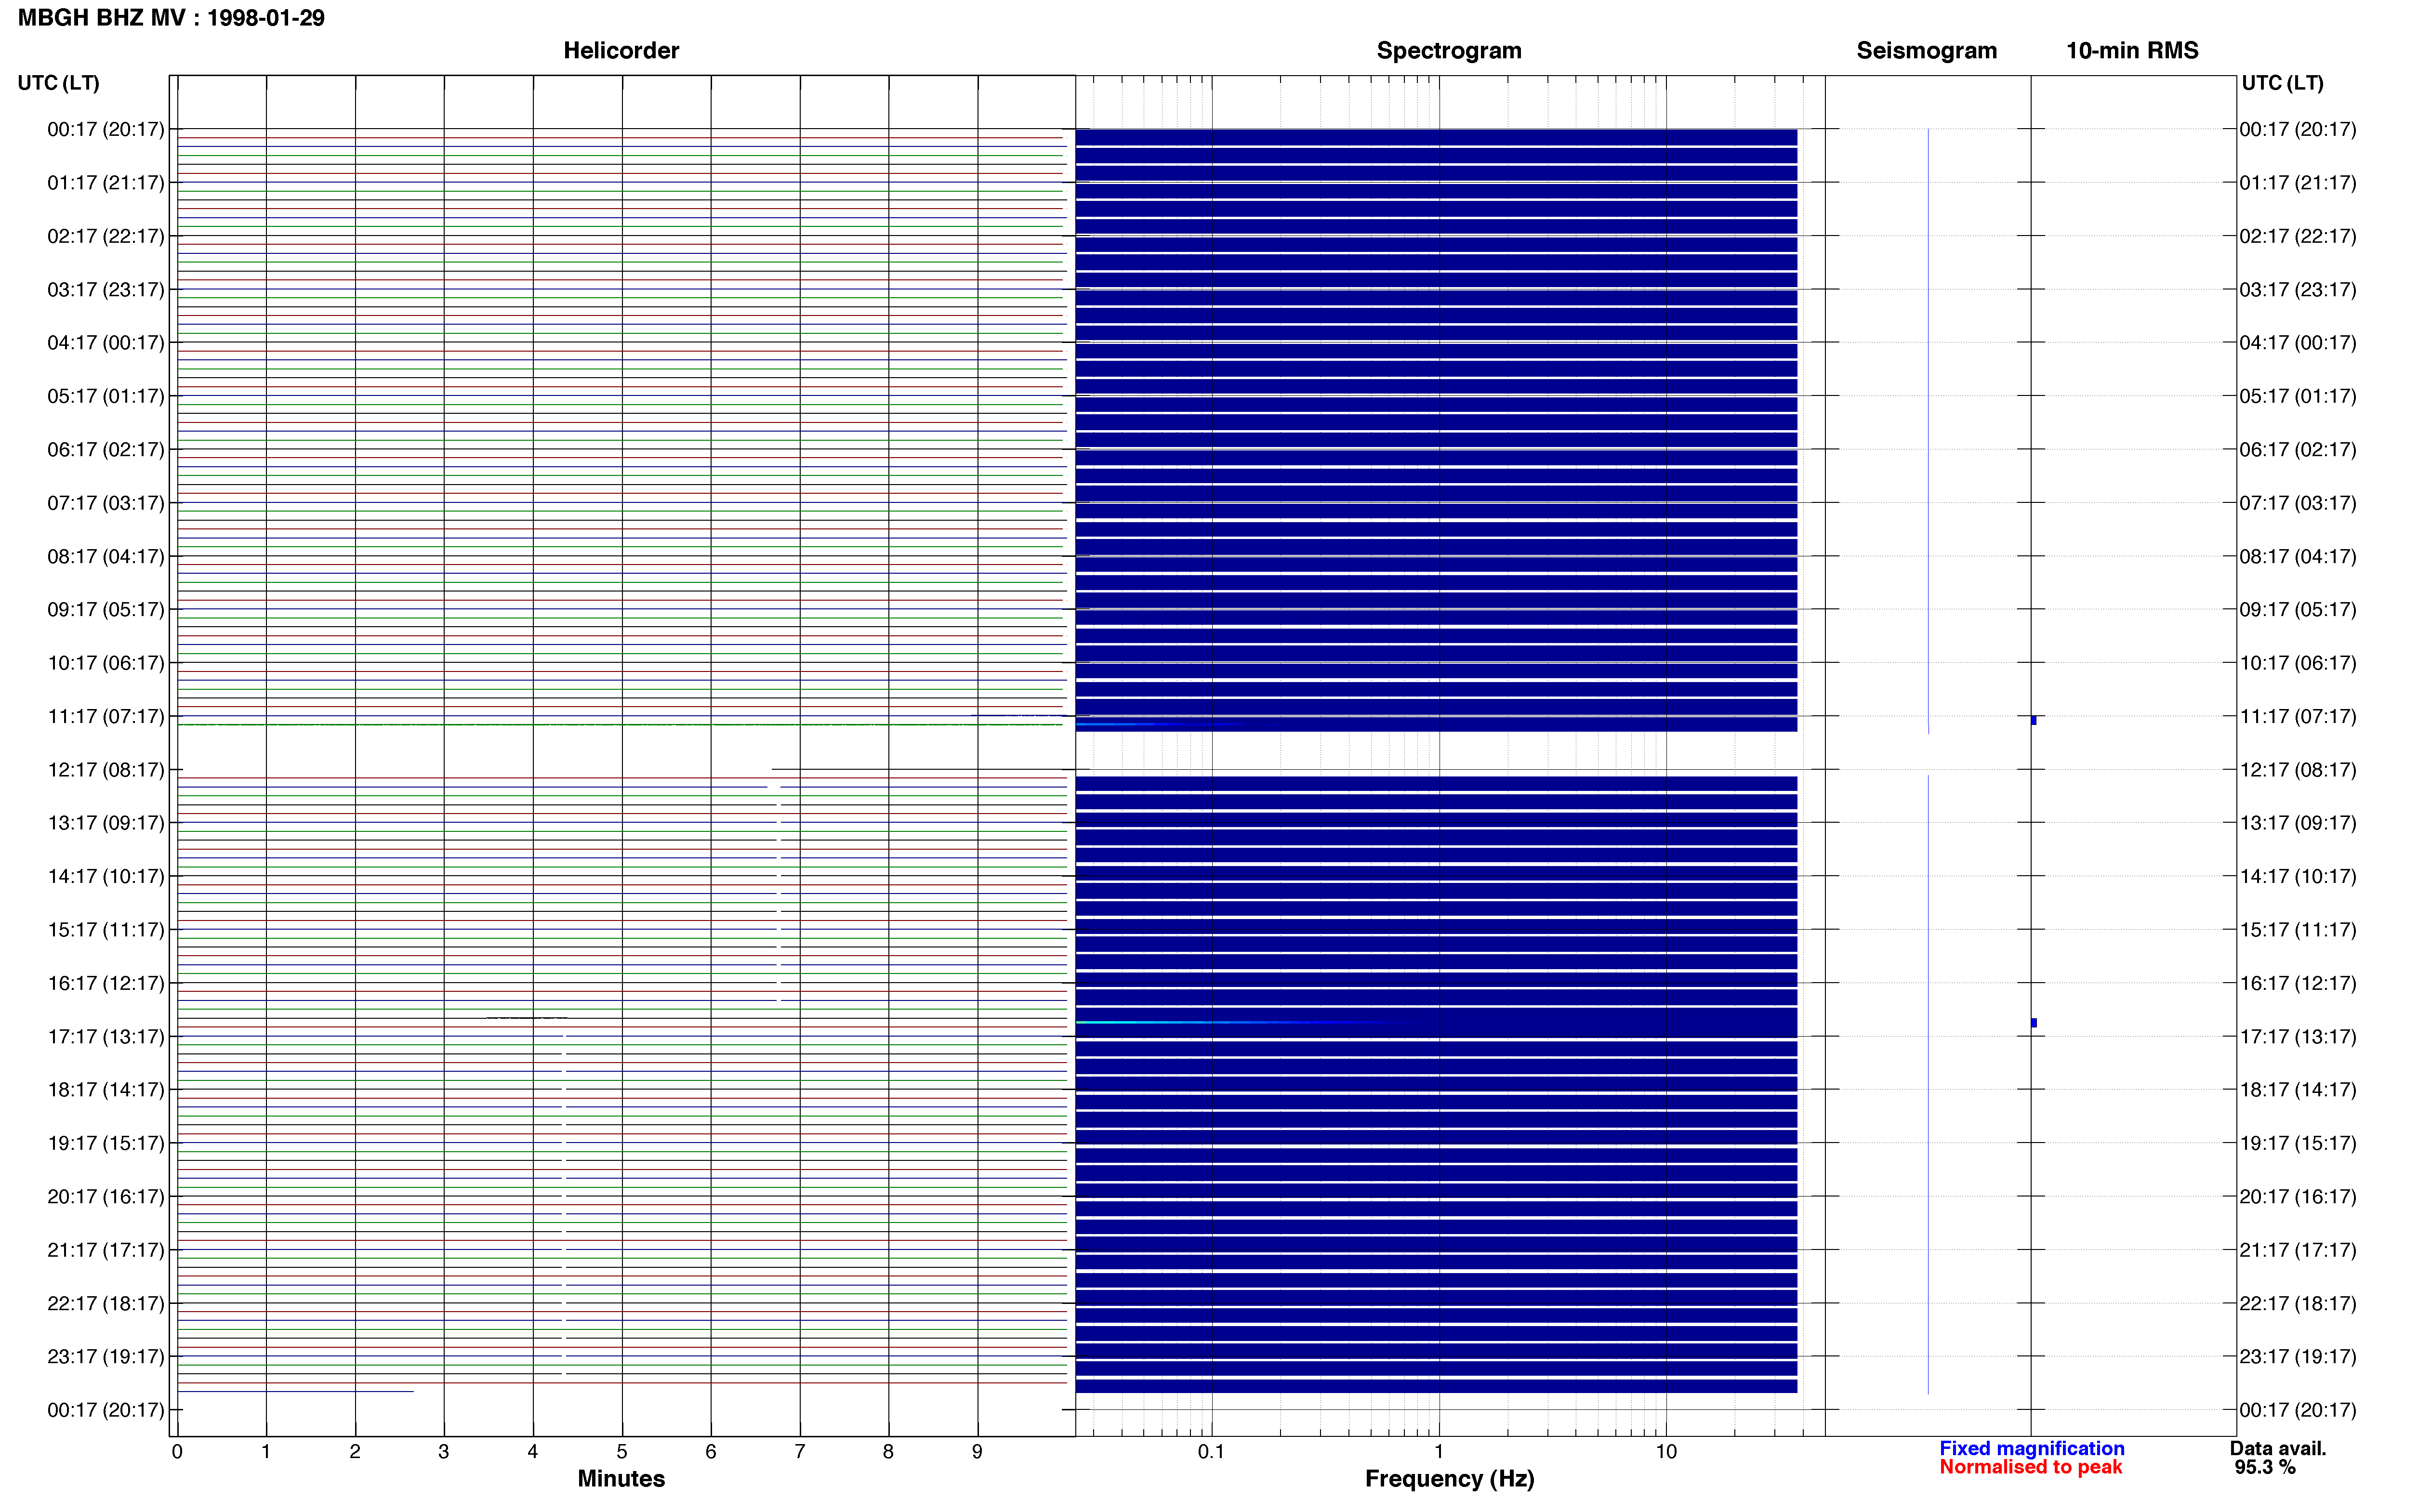Click the 9 tick label on the minutes axis
Image resolution: width=2418 pixels, height=1512 pixels.
pos(977,1452)
